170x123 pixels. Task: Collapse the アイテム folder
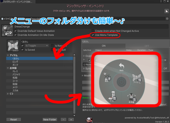[8, 55]
